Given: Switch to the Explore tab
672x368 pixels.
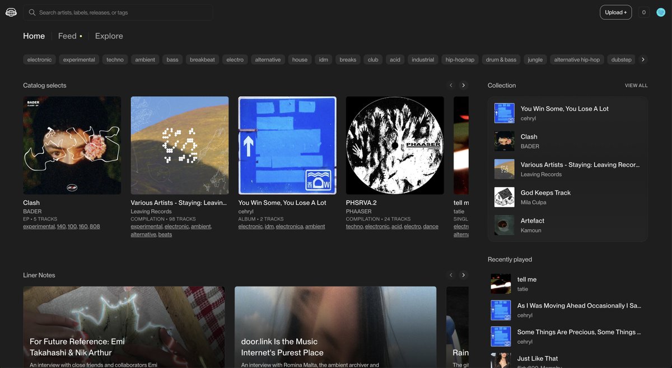Looking at the screenshot, I should 109,36.
